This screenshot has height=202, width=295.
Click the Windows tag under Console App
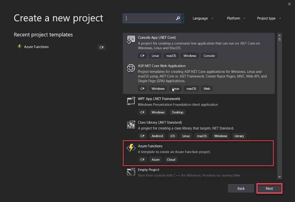click(190, 56)
